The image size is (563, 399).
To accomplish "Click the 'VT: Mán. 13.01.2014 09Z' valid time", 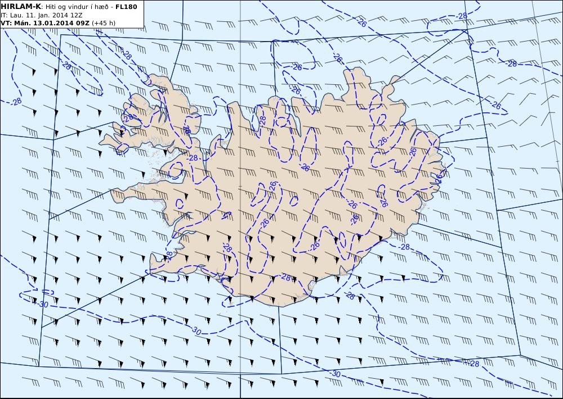I will (45, 23).
